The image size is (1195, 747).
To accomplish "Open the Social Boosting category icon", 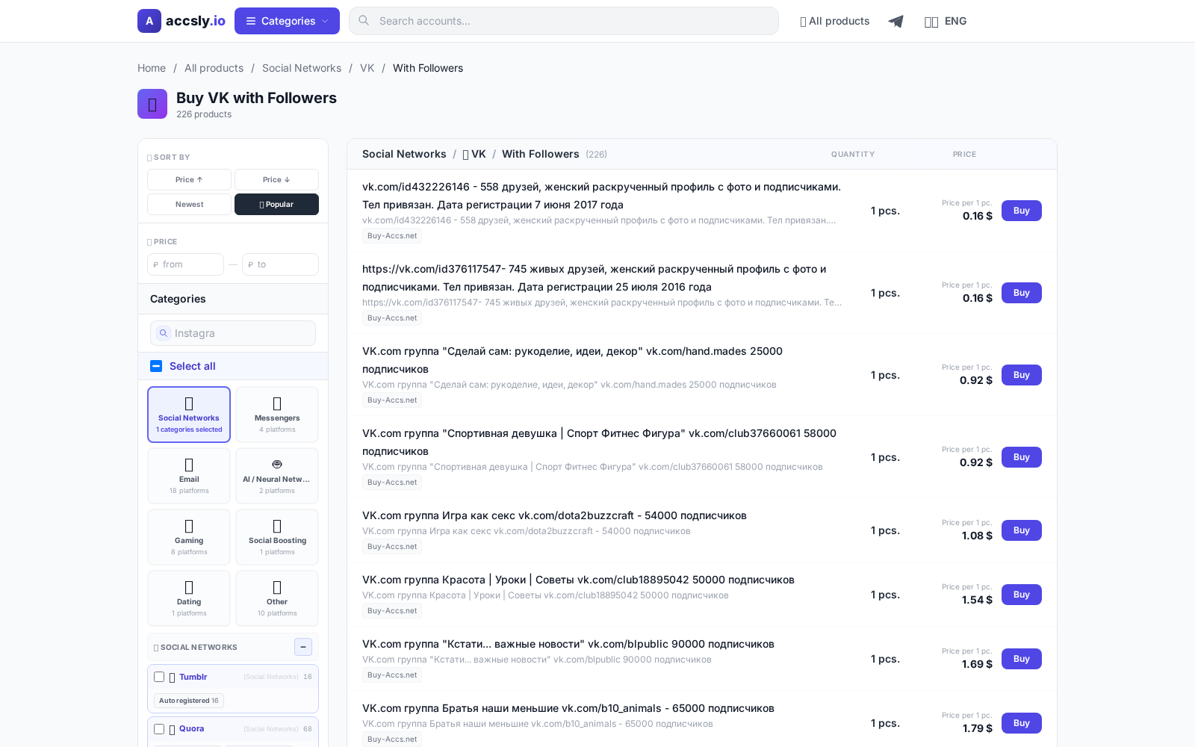I will click(276, 525).
